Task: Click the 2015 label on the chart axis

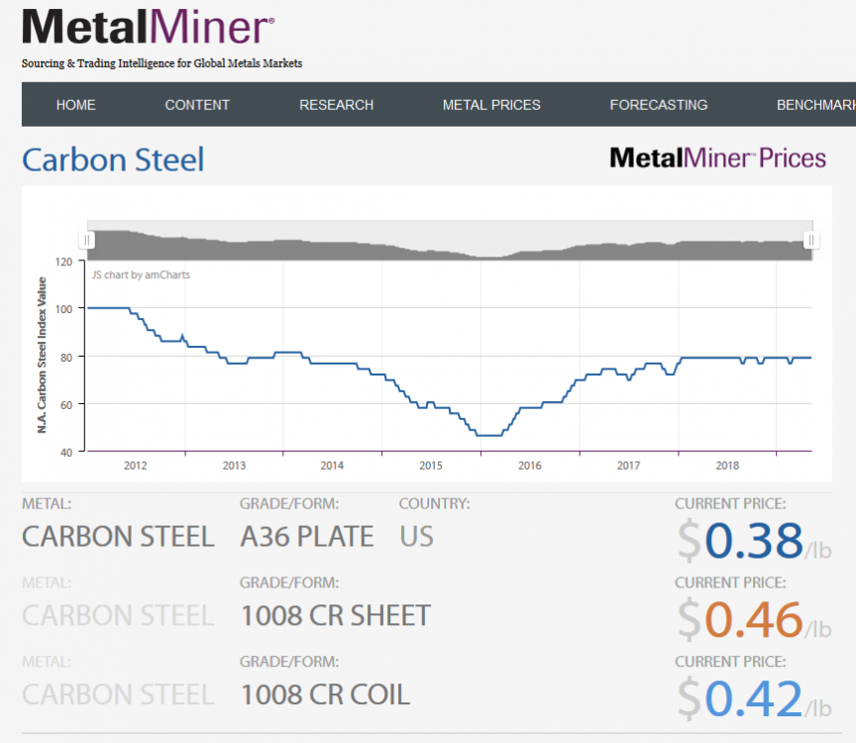Action: pos(430,465)
